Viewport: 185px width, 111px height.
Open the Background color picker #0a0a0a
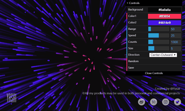pyautogui.click(x=164, y=10)
